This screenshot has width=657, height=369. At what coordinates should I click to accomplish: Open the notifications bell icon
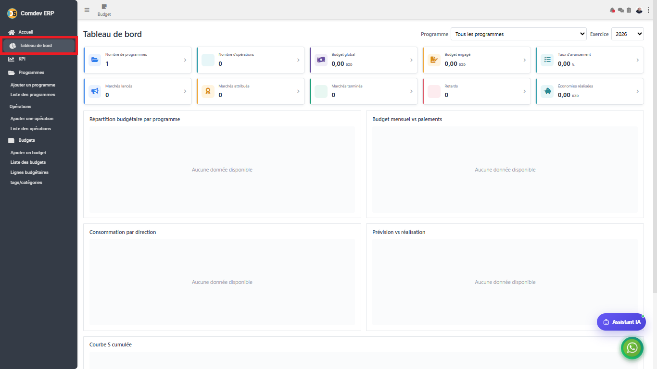pos(612,10)
